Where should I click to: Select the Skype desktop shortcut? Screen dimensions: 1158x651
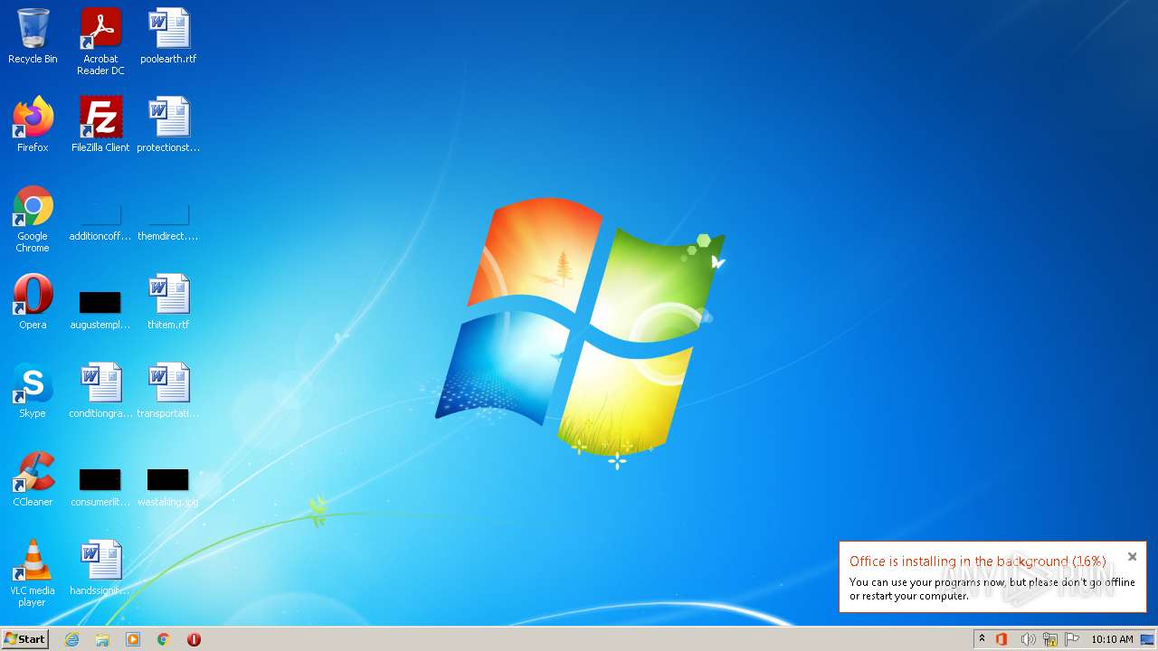click(x=33, y=391)
